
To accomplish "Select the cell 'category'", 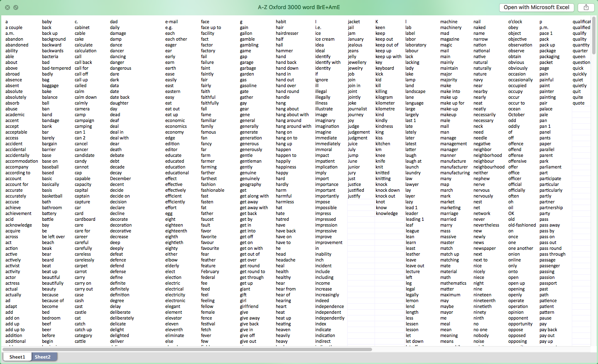I will 83,335.
